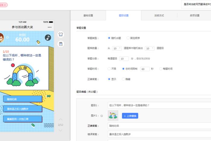Click the 图片1 park thumbnail image
211x141 pixels.
113,115
